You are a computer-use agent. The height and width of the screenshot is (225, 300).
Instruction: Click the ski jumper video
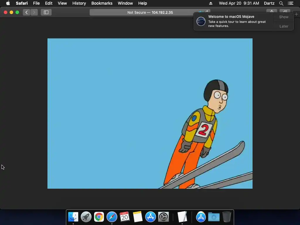pyautogui.click(x=150, y=113)
